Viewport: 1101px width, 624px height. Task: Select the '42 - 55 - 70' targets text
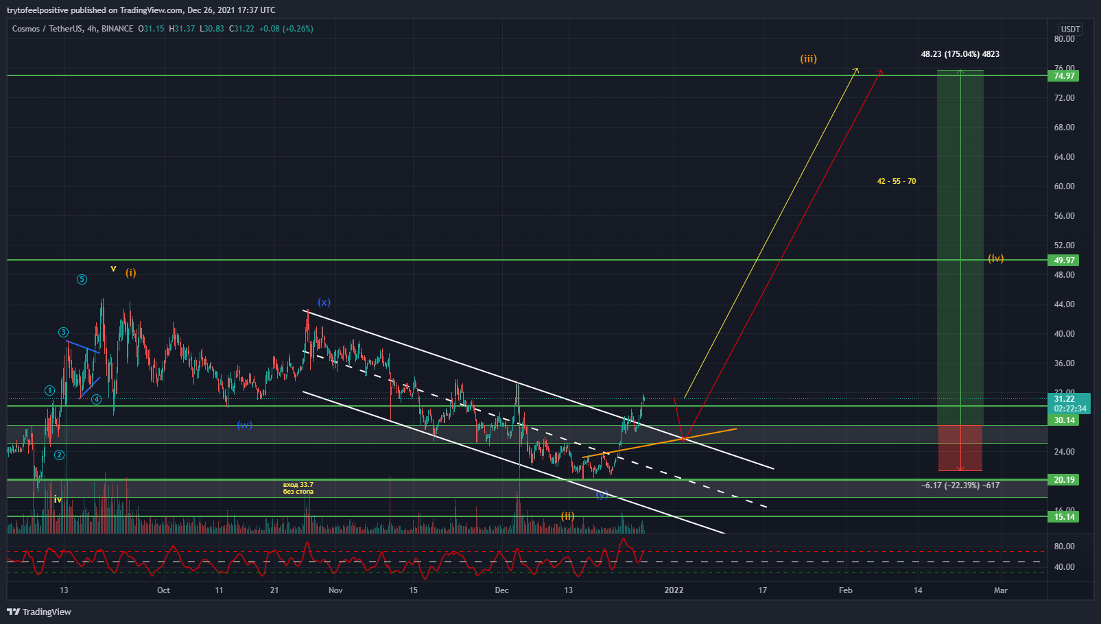[x=896, y=182]
